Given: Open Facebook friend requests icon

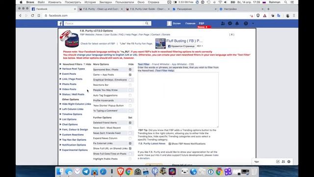Looking at the screenshot, I should (223, 23).
